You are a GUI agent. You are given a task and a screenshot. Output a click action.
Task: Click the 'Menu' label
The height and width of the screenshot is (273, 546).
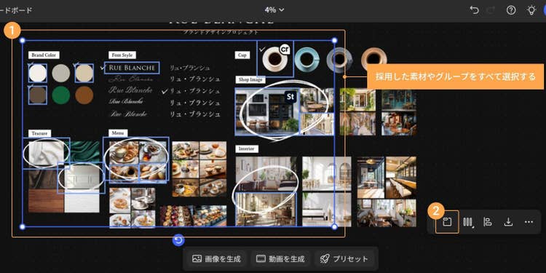coord(118,133)
